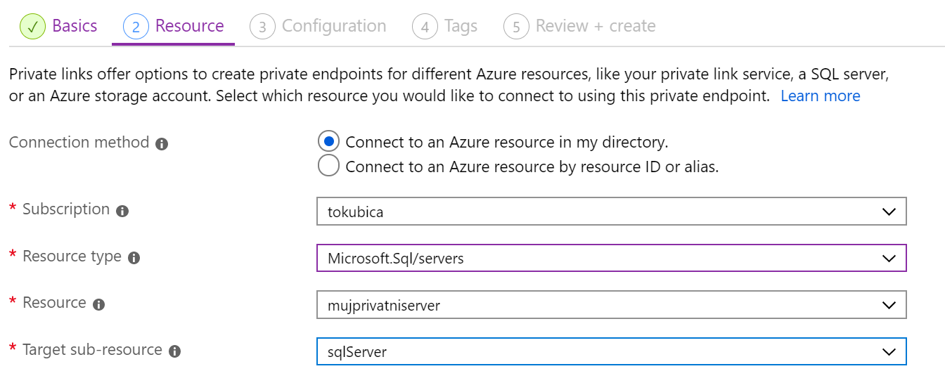Open the Tags tab
The height and width of the screenshot is (390, 945).
click(461, 27)
